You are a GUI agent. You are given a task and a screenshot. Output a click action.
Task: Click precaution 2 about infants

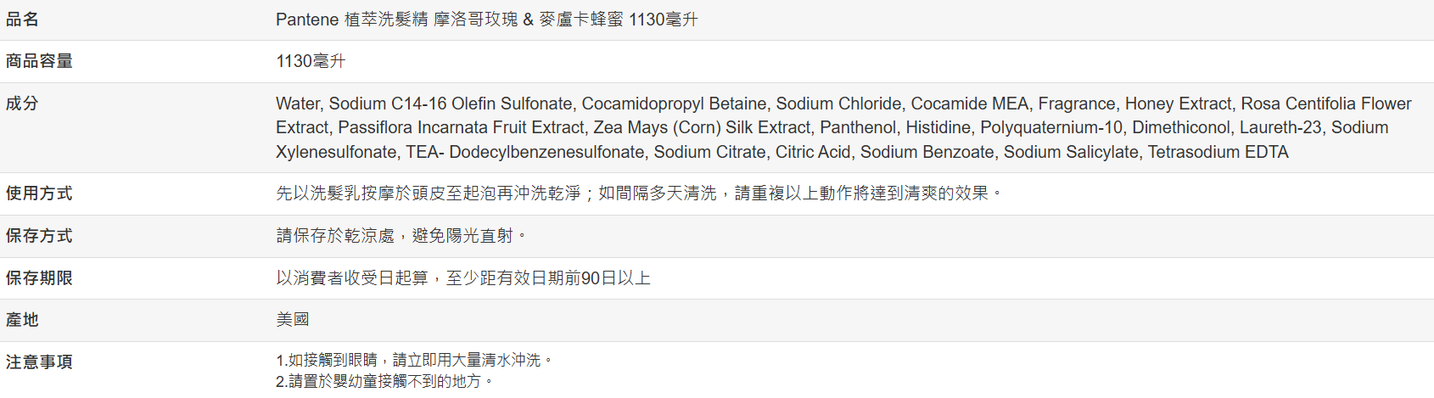(x=384, y=382)
